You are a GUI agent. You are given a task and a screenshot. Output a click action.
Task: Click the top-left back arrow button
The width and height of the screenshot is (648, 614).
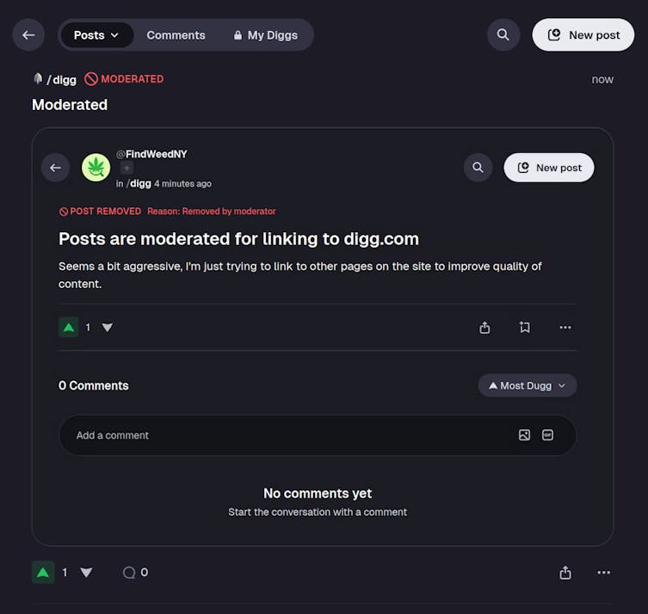tap(28, 35)
